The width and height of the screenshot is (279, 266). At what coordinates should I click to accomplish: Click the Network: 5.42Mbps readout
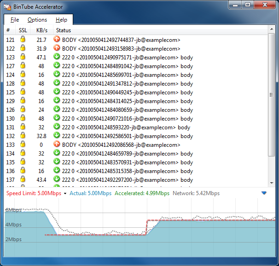(x=196, y=193)
